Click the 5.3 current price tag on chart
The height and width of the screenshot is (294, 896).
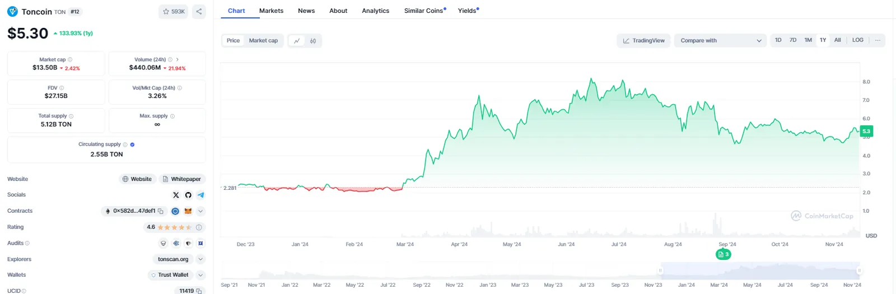click(x=866, y=131)
